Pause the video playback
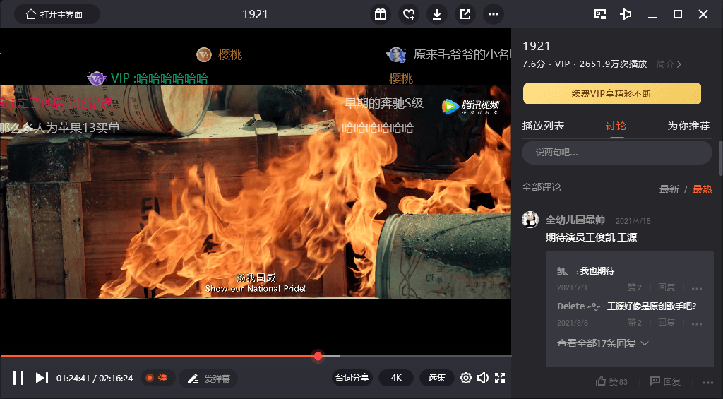The image size is (723, 399). [18, 378]
